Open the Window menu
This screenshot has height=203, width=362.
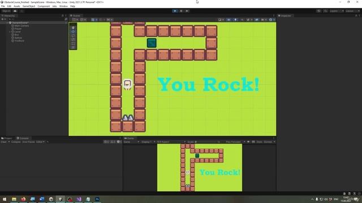click(x=63, y=6)
